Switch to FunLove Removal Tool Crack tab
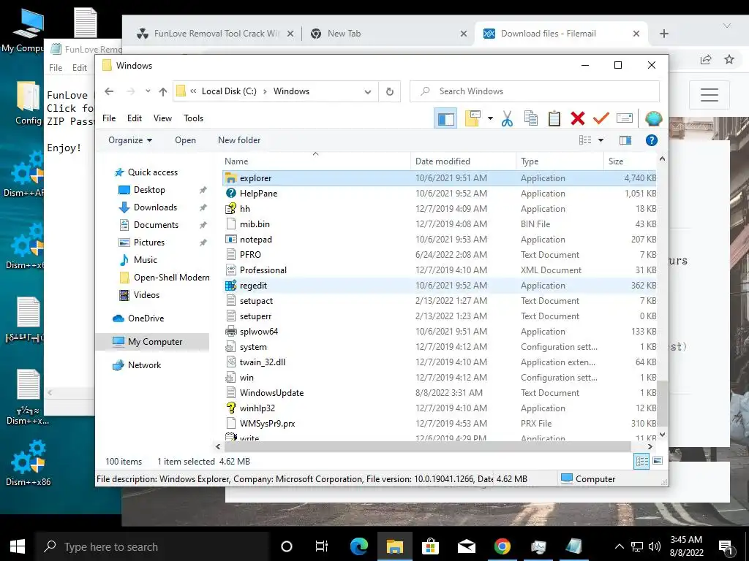 click(x=217, y=34)
